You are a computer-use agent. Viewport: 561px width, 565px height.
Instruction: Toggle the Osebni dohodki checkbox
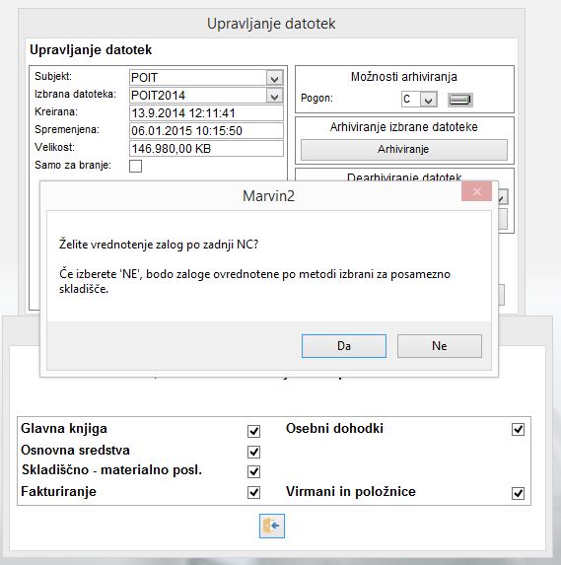click(519, 429)
